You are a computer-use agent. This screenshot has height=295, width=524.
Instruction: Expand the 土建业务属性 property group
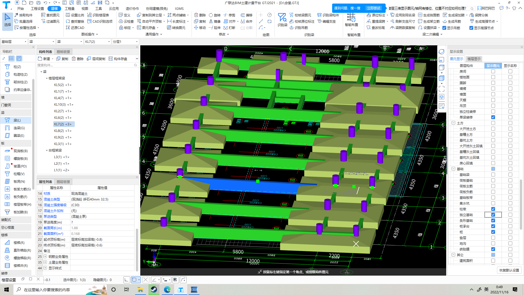click(x=45, y=262)
